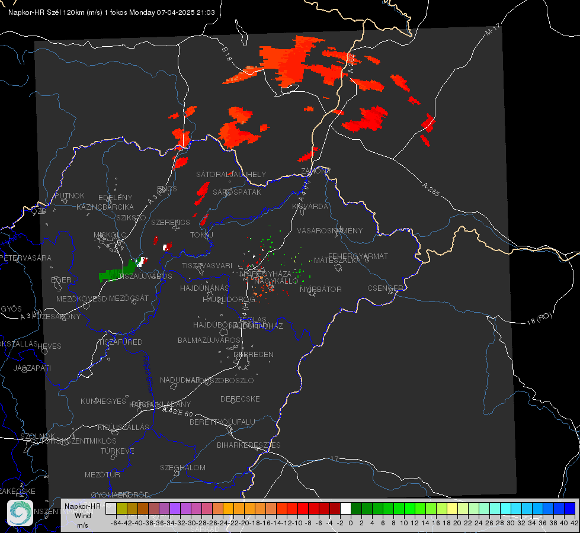The image size is (580, 533).
Task: Select the DERECSKE label
Action: point(240,399)
